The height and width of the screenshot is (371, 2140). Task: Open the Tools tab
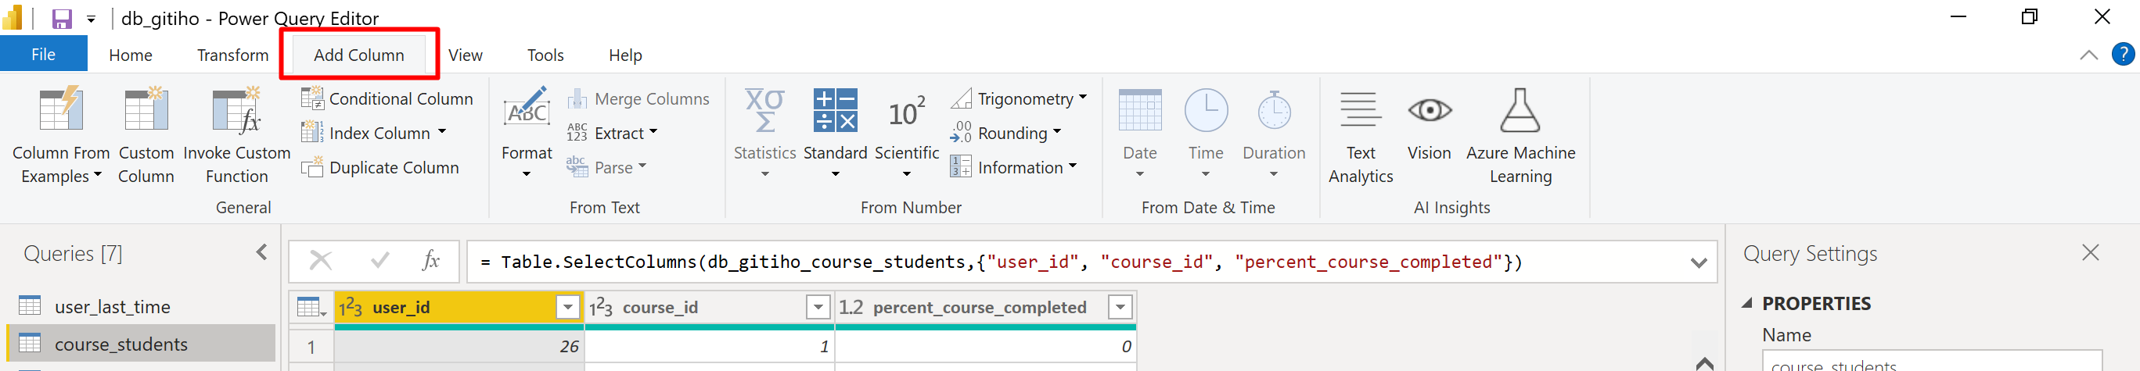(545, 55)
